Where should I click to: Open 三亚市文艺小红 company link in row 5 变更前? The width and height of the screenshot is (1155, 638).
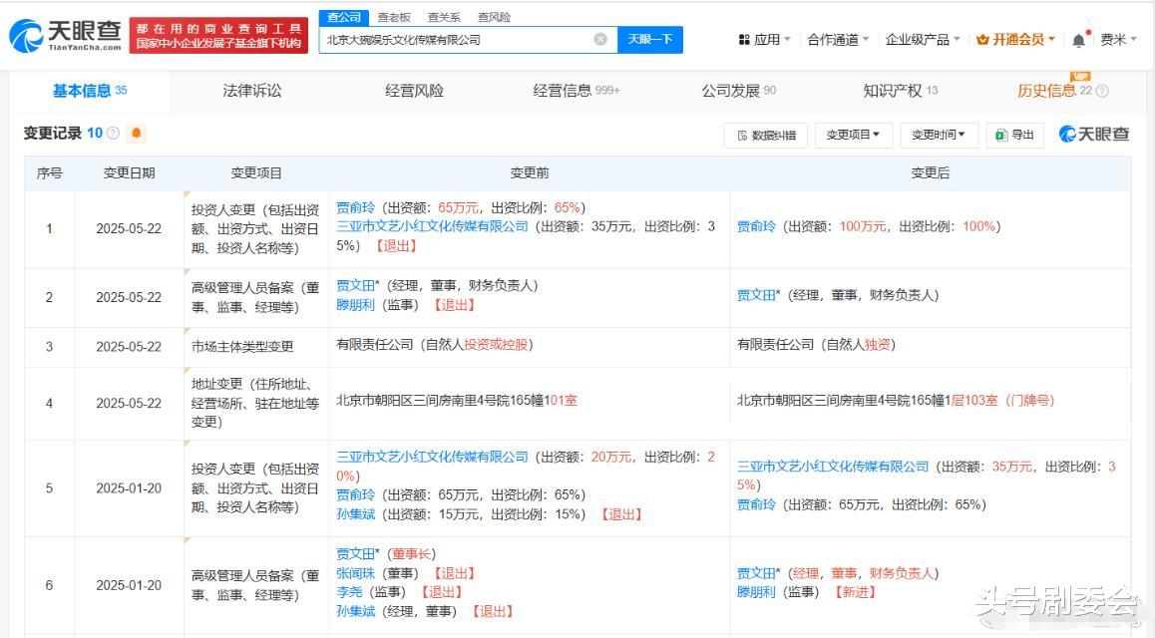coord(433,457)
